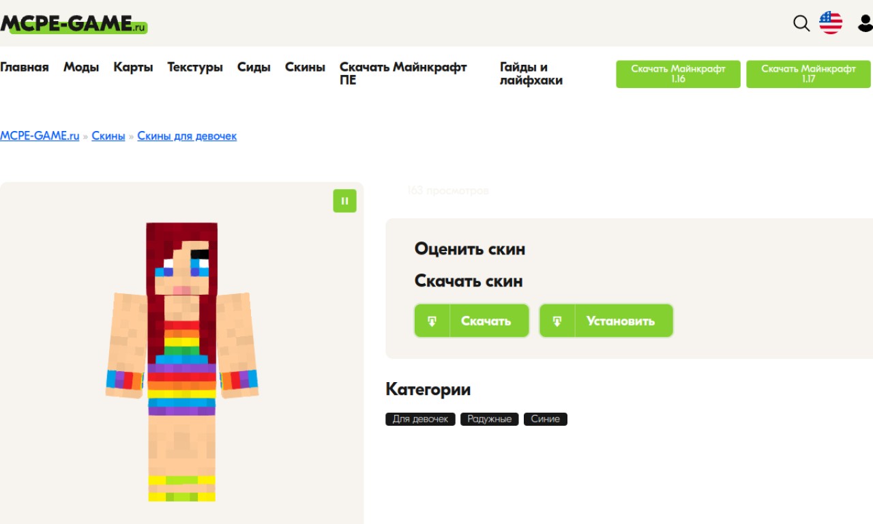The image size is (873, 524).
Task: Open Гайды и лайфхаки menu item
Action: (x=531, y=74)
